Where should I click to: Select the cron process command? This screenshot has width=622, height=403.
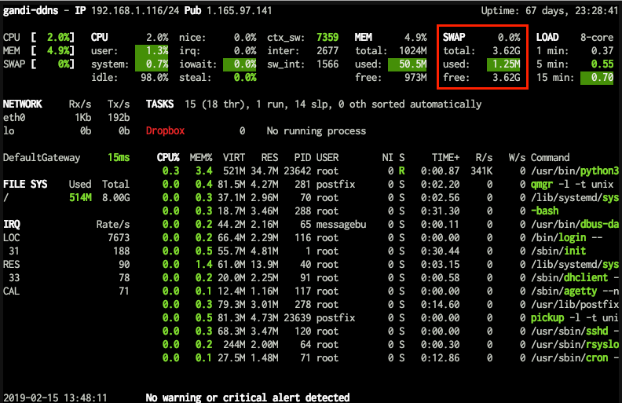[575, 357]
